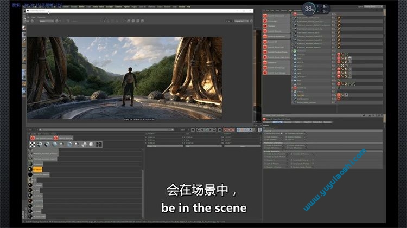The image size is (407, 228).
Task: Switch to the Motion Blur tab in Attribute Manager
Action: (x=317, y=122)
